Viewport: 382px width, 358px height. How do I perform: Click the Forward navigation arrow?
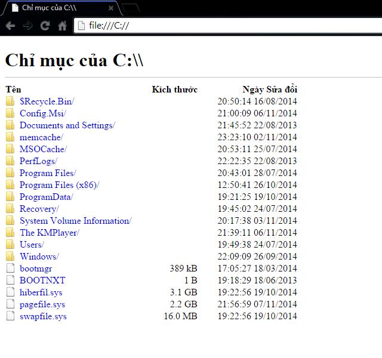pyautogui.click(x=27, y=26)
